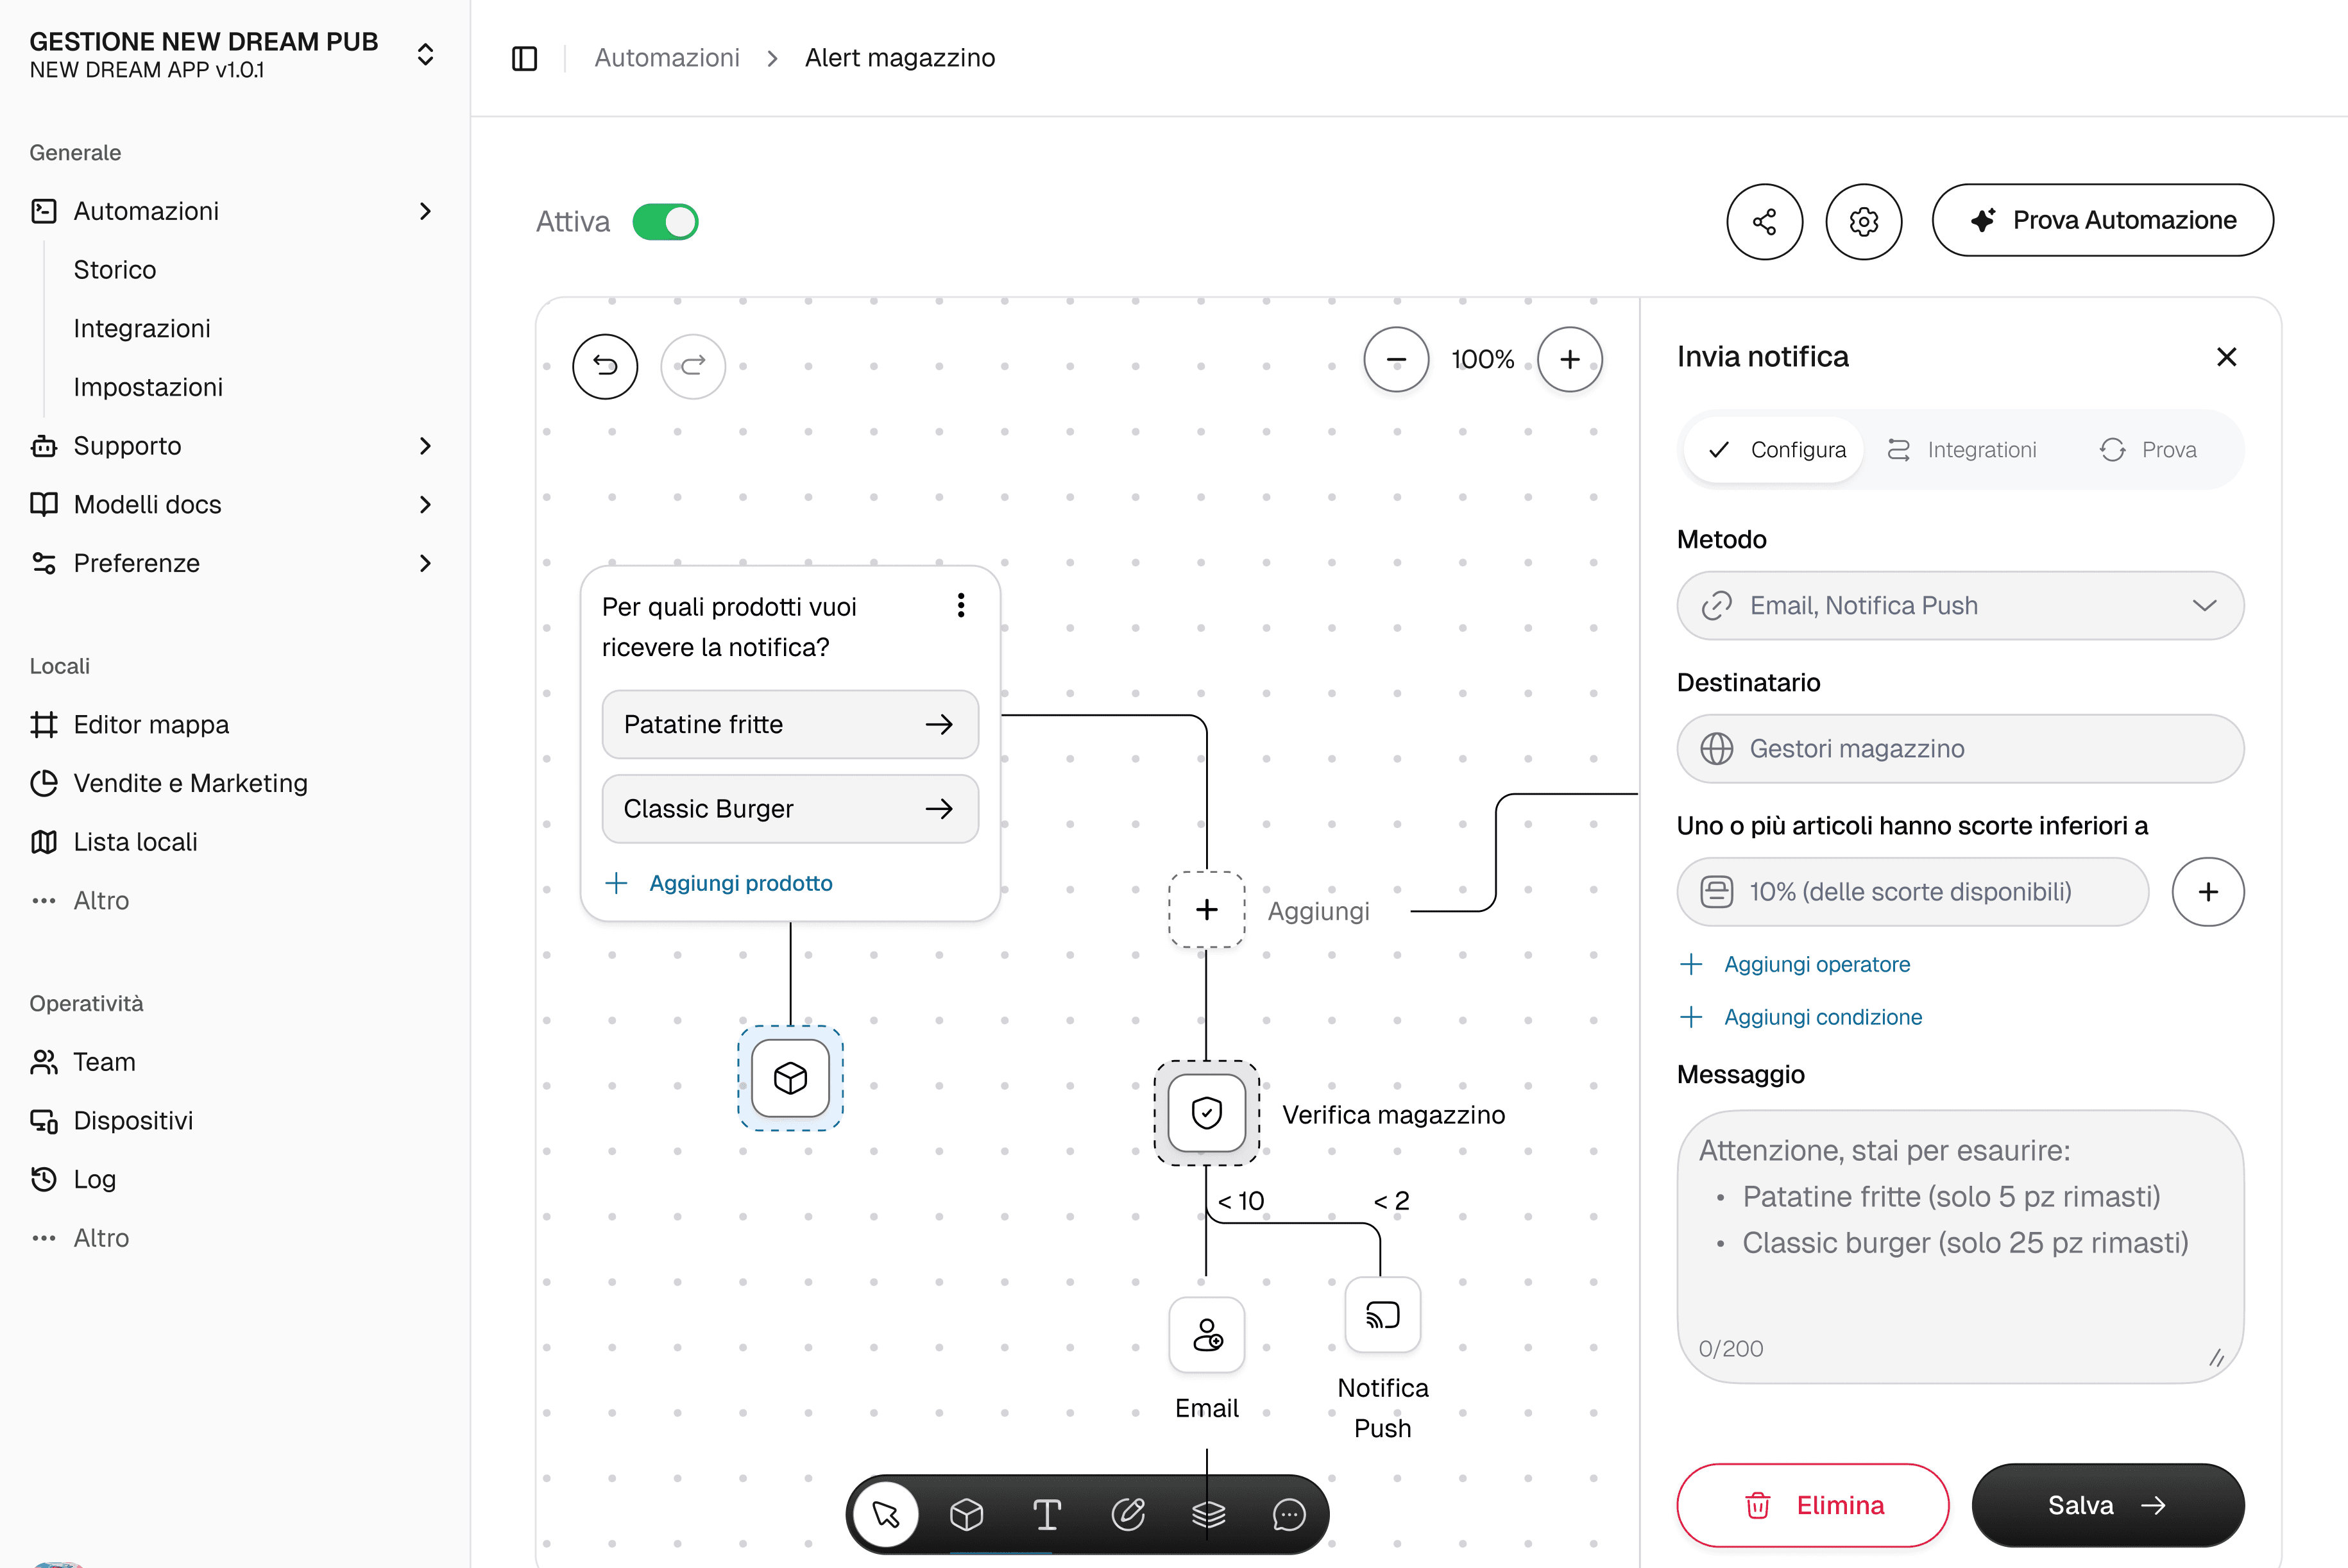Select the pencil drawing tool

1127,1514
